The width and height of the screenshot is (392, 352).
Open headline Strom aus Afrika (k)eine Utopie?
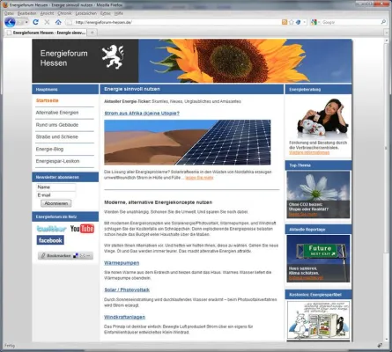142,114
